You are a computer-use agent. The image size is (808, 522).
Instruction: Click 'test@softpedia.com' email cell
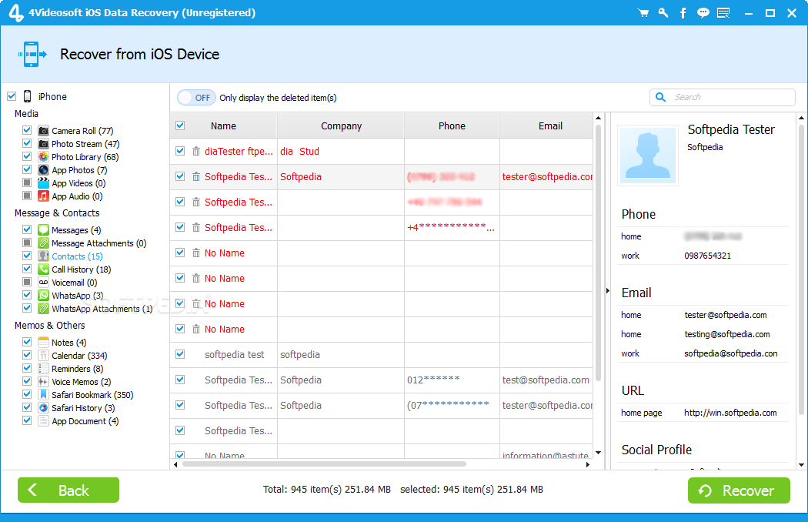click(x=546, y=380)
